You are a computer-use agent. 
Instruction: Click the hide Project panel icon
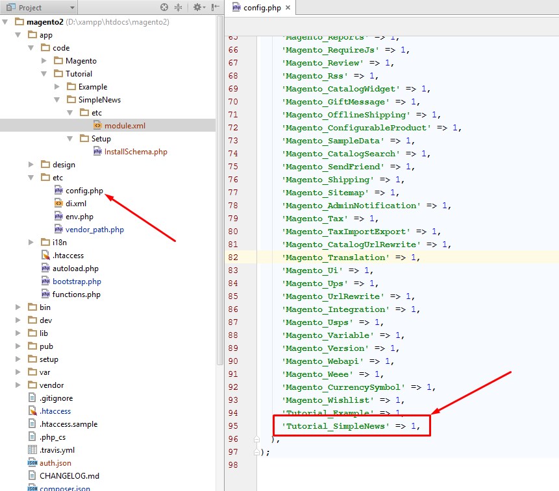215,7
